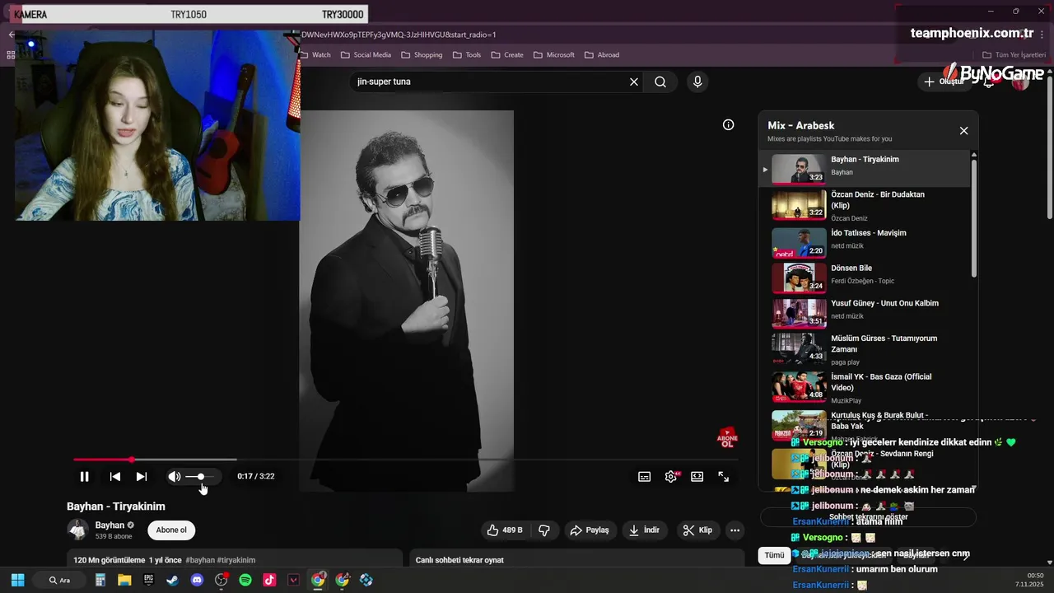Select Dönsen Bile in the playlist
1054x593 pixels.
864,278
